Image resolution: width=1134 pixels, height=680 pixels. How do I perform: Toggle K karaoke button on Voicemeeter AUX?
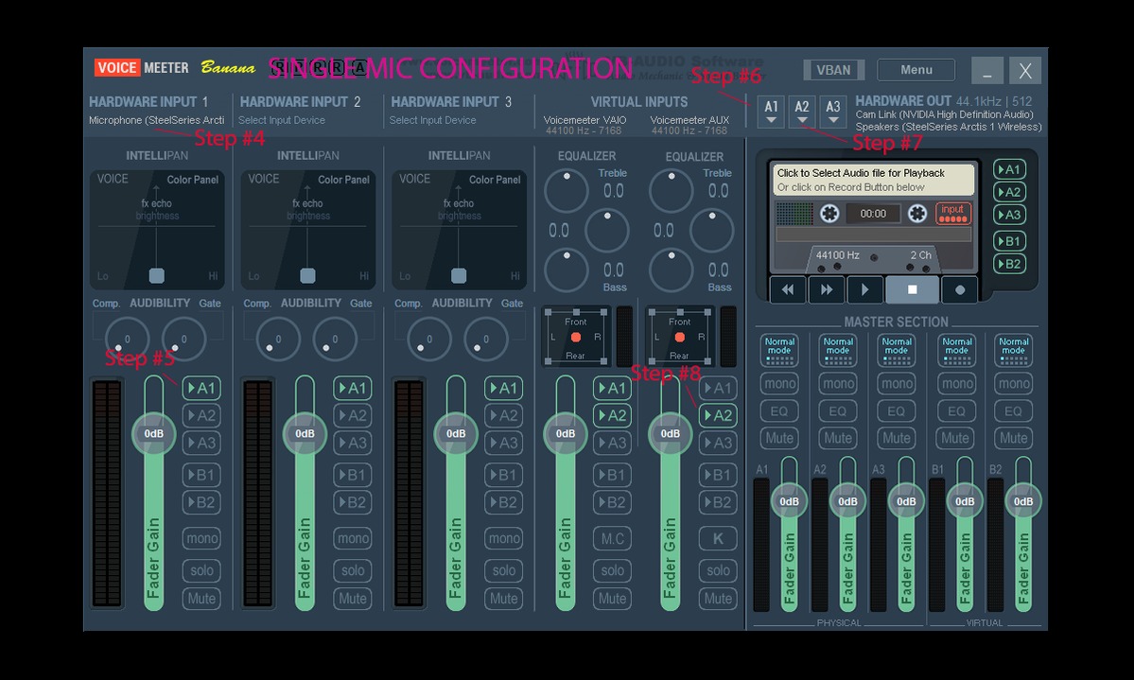tap(718, 538)
